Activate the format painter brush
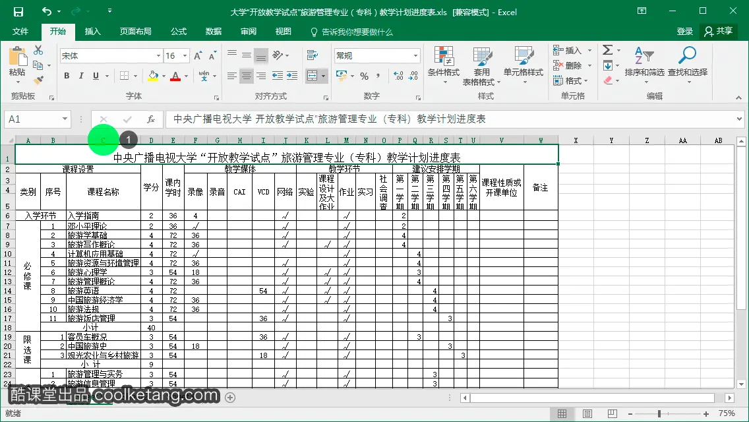 tap(39, 79)
